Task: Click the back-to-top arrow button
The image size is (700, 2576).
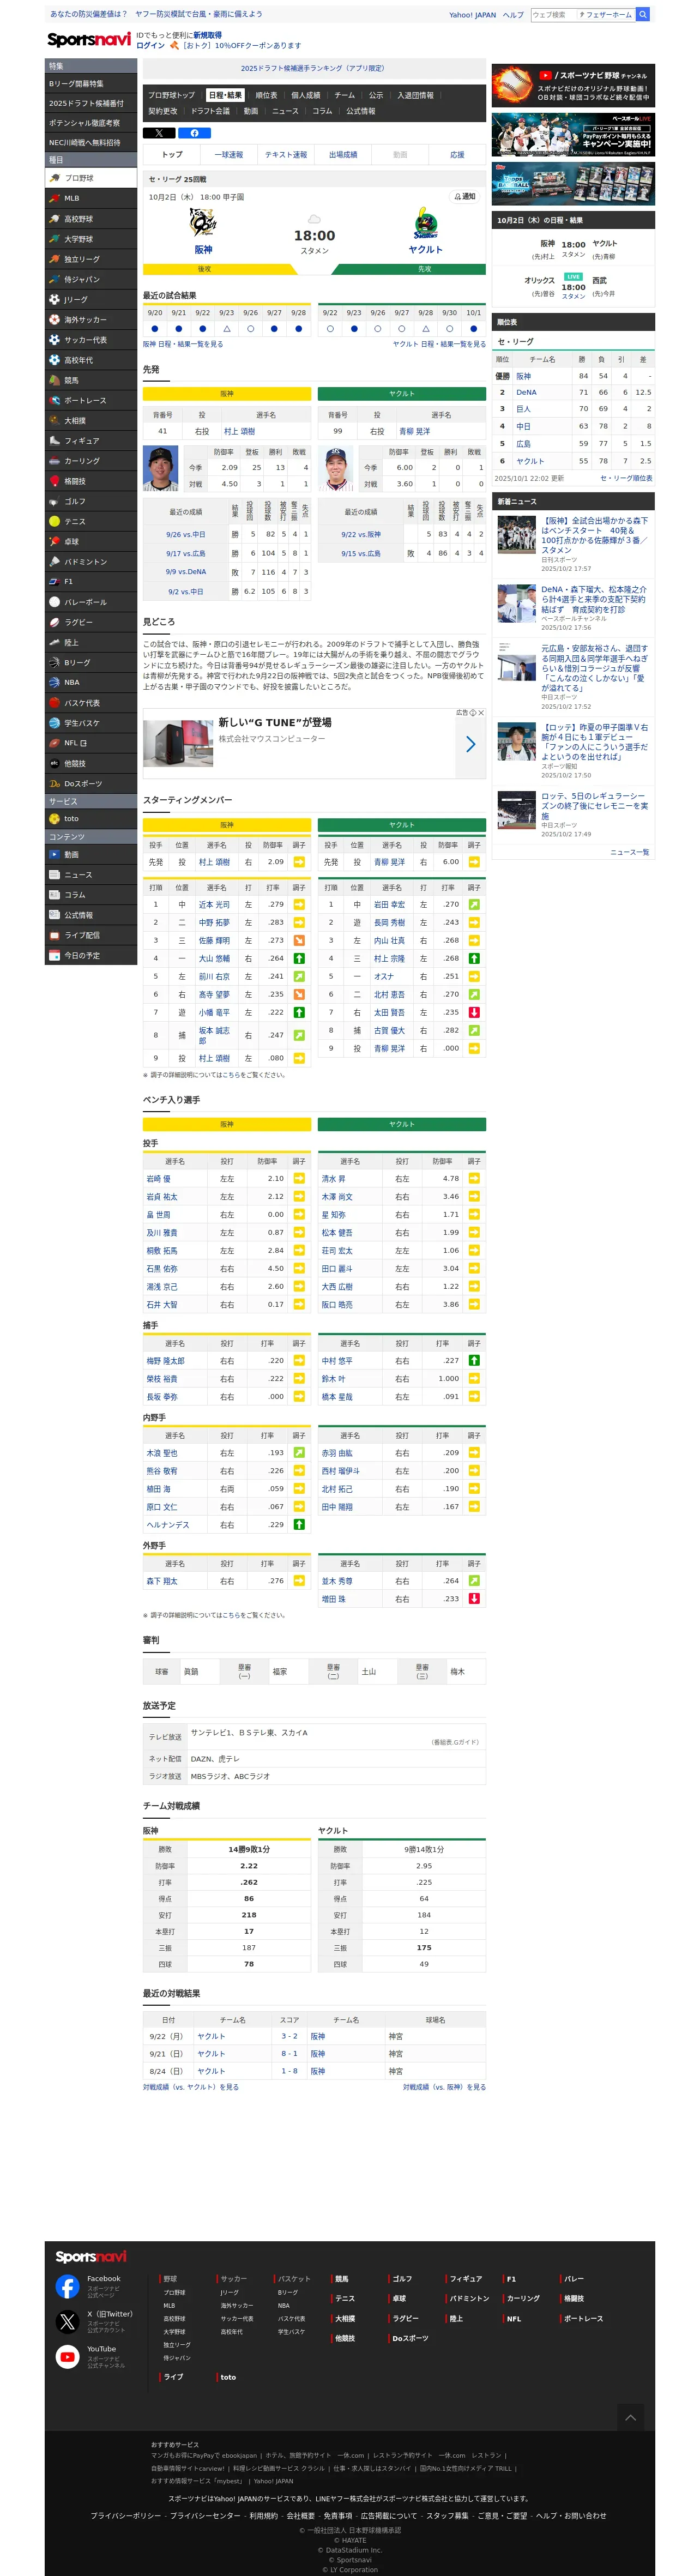Action: pyautogui.click(x=630, y=2417)
